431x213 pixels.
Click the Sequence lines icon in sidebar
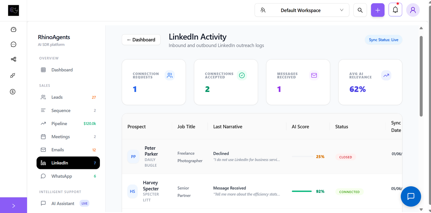tap(43, 110)
